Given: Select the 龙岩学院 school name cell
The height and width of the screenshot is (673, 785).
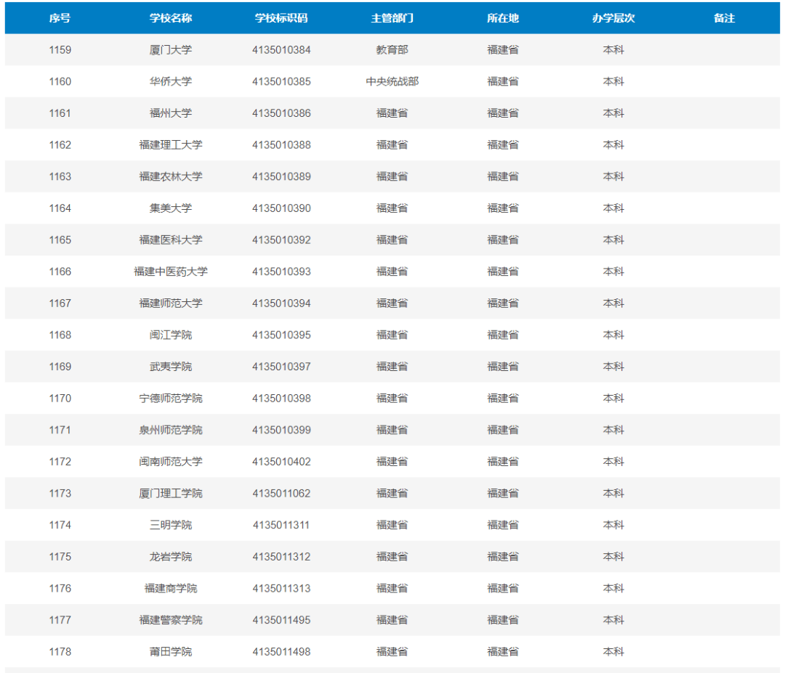Looking at the screenshot, I should click(171, 557).
